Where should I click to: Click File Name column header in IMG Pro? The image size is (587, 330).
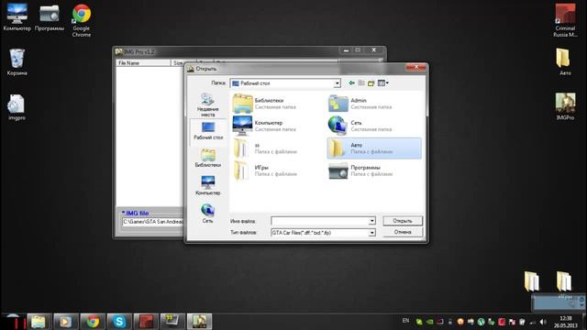point(143,63)
